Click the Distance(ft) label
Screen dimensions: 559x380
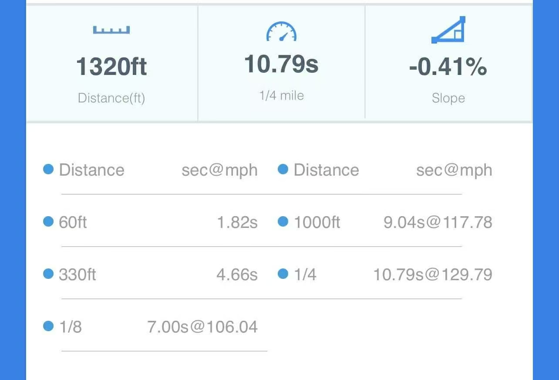pos(111,98)
